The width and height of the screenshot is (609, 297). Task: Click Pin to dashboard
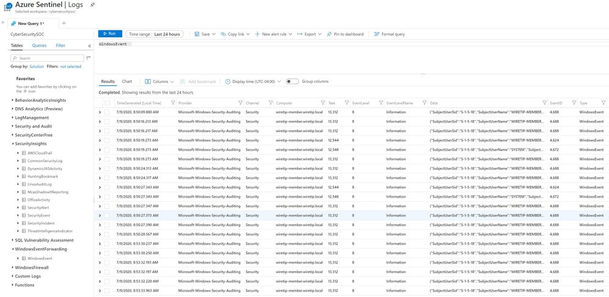[x=345, y=34]
